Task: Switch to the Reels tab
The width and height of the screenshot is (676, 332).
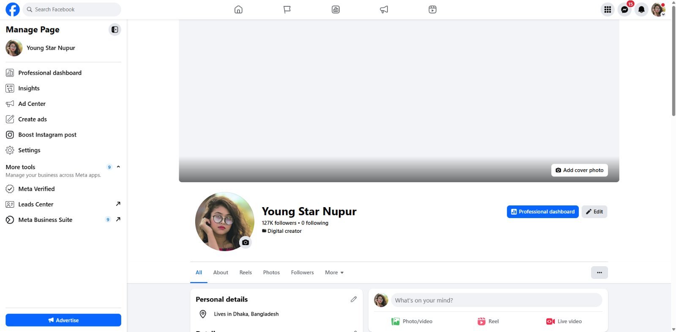Action: point(245,273)
